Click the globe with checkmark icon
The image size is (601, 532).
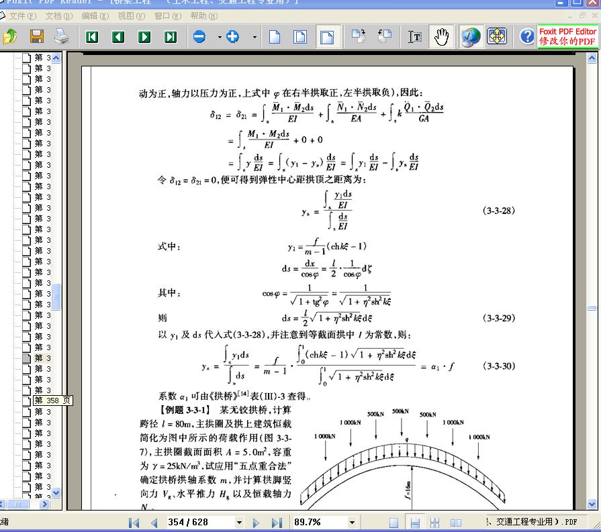[x=471, y=37]
